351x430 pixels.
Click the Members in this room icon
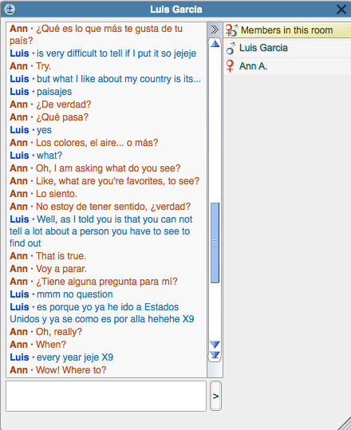pos(231,30)
